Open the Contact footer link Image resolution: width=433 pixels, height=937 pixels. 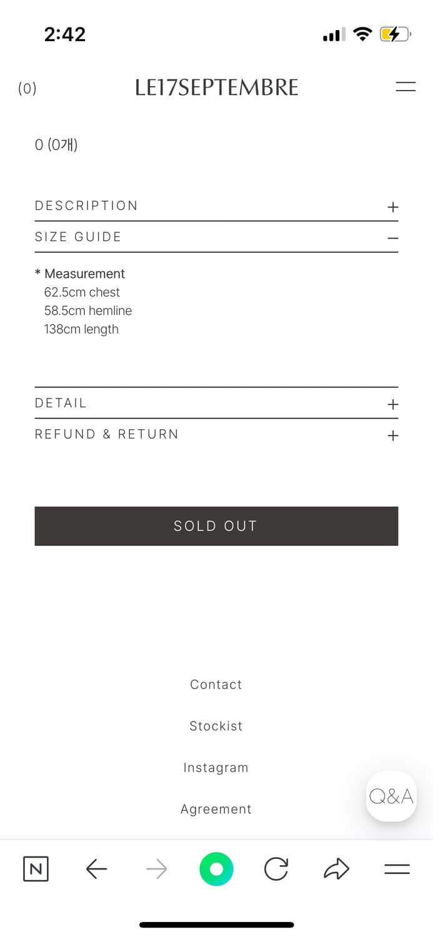coord(216,685)
